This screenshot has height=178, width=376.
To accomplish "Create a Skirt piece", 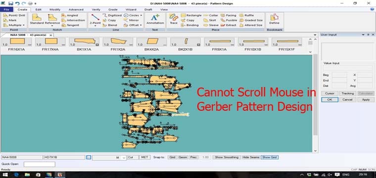I will click(210, 20).
